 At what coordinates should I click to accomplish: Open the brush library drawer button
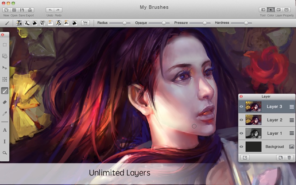click(85, 23)
